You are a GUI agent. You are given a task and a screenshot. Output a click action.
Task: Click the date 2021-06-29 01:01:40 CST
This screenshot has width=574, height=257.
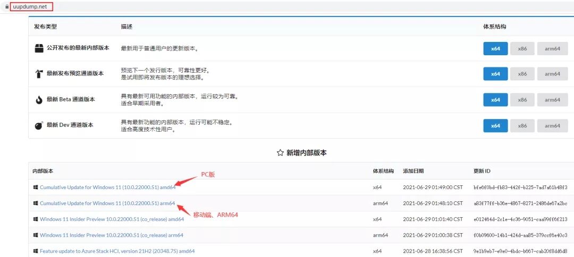(x=433, y=219)
